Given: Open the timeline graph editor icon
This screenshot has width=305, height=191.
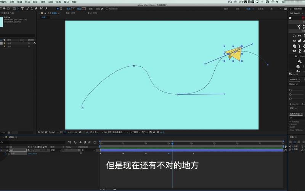Looking at the screenshot, I should pos(95,142).
